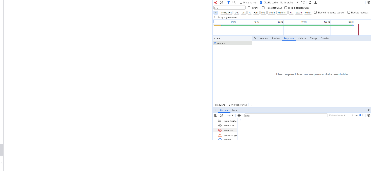This screenshot has width=371, height=171.
Task: Click the 1 Issue badge
Action: coord(357,116)
